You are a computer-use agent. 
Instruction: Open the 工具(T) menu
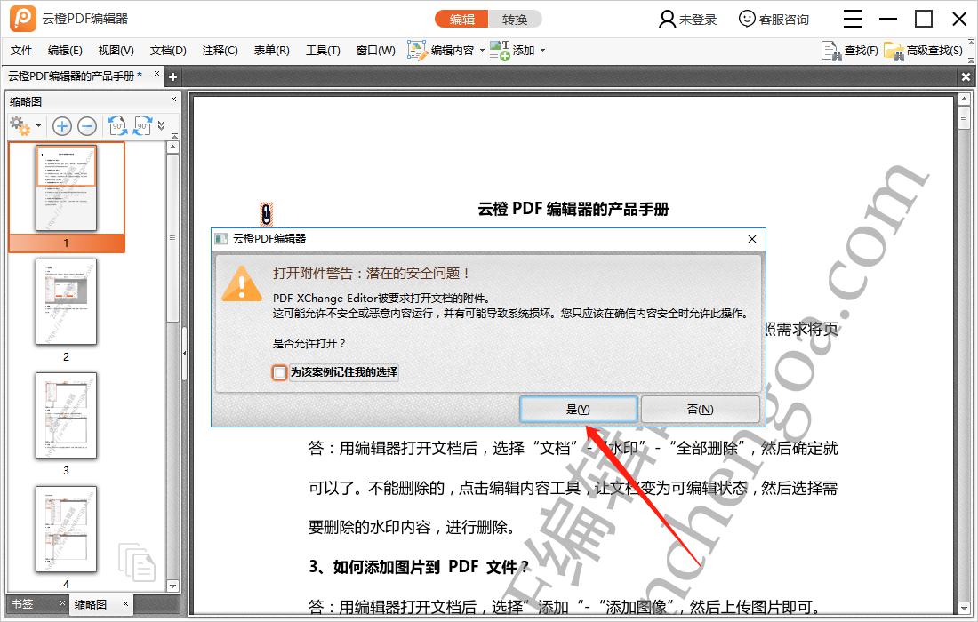(x=323, y=51)
